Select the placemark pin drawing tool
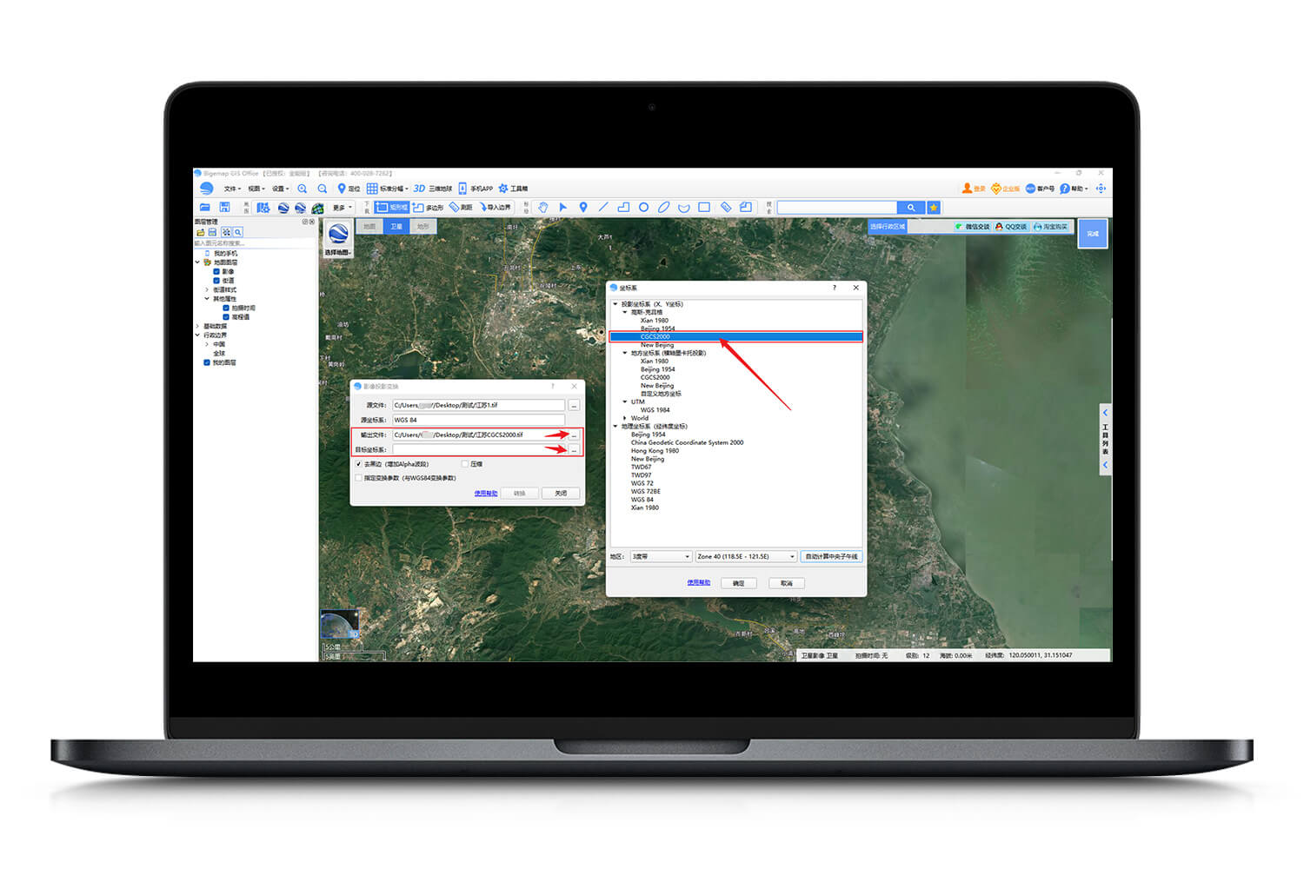 582,208
